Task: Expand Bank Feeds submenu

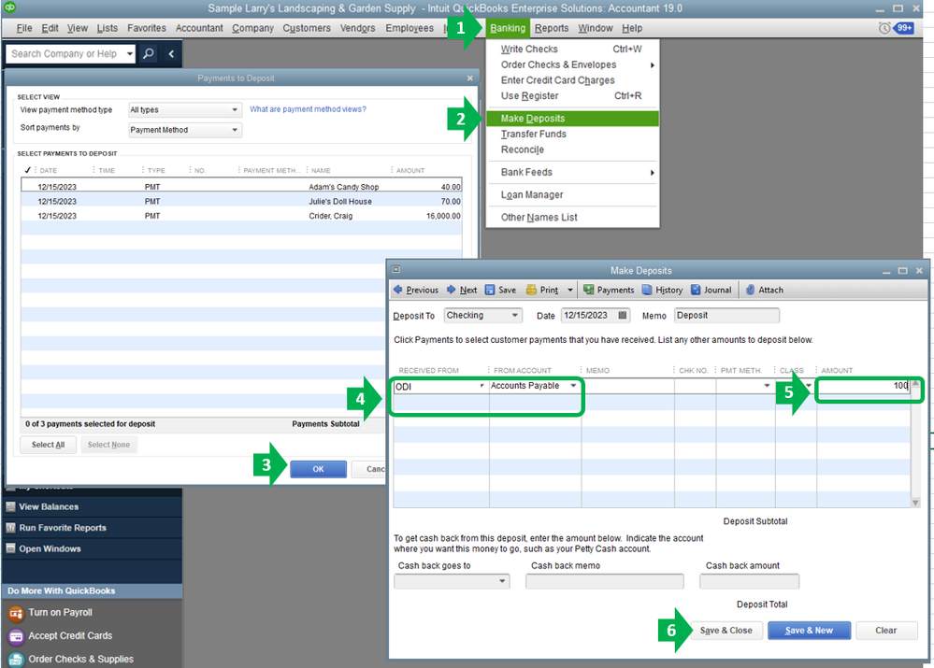Action: pos(572,172)
